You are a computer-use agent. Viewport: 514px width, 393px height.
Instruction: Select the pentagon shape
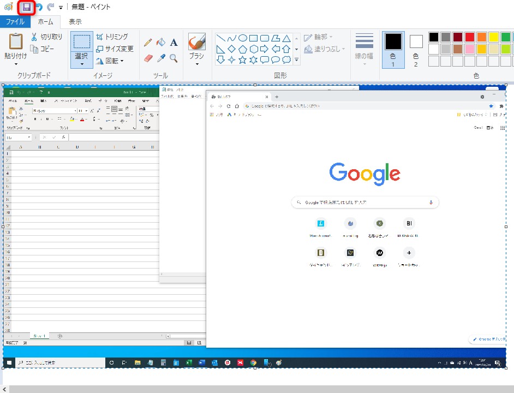coord(243,49)
